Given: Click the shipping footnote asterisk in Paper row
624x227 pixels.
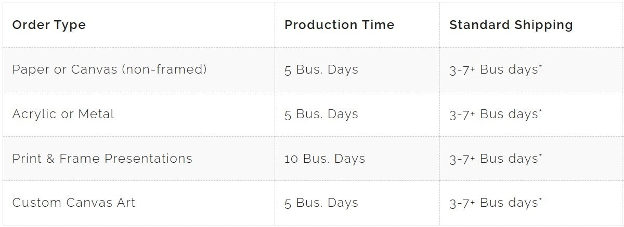Looking at the screenshot, I should 541,67.
